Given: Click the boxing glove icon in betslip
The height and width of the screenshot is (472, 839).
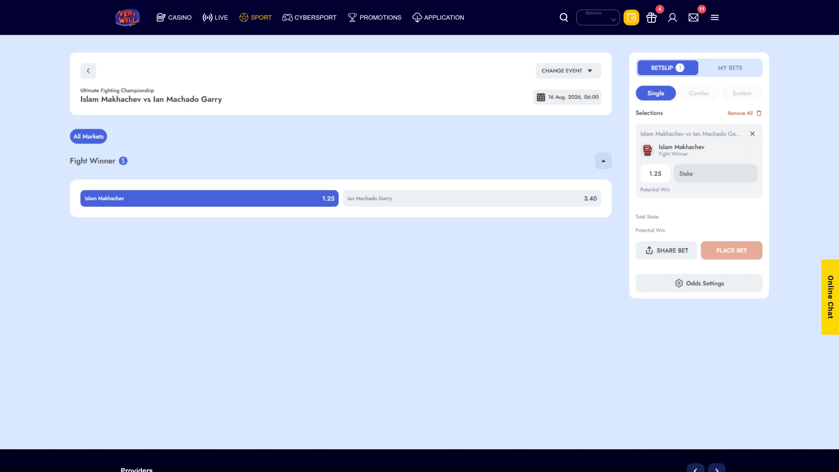Looking at the screenshot, I should tap(648, 150).
